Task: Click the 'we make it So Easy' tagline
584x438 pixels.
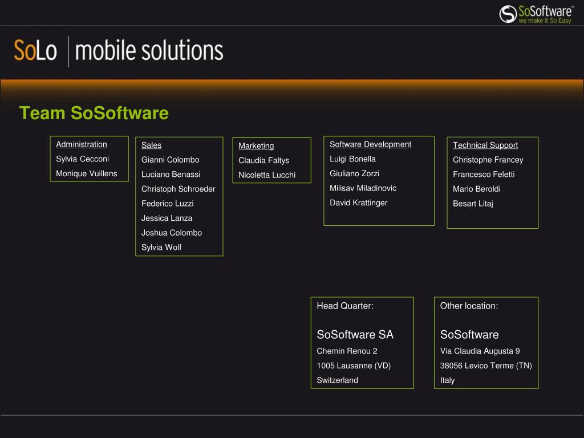Action: pyautogui.click(x=545, y=21)
